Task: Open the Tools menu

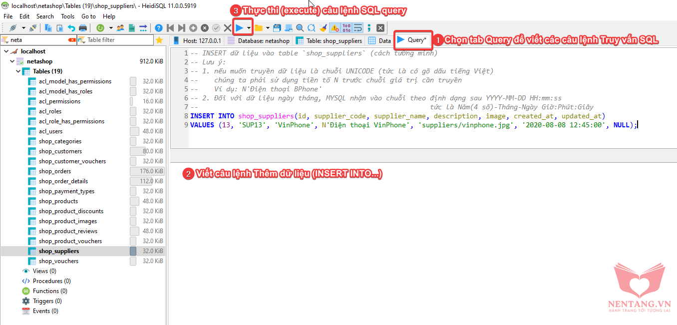Action: 67,16
